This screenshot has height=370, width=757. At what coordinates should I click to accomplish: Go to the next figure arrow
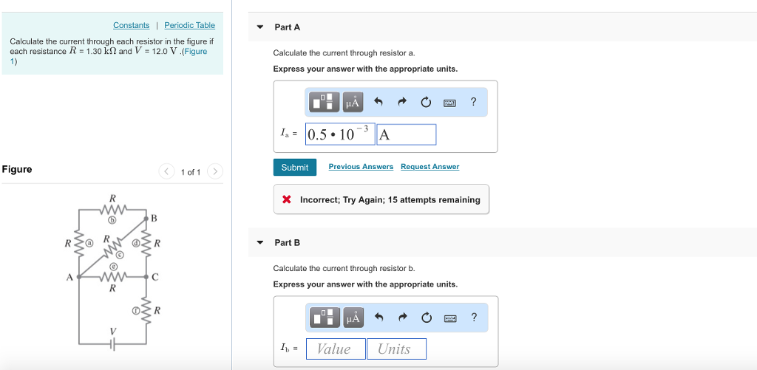(x=214, y=172)
